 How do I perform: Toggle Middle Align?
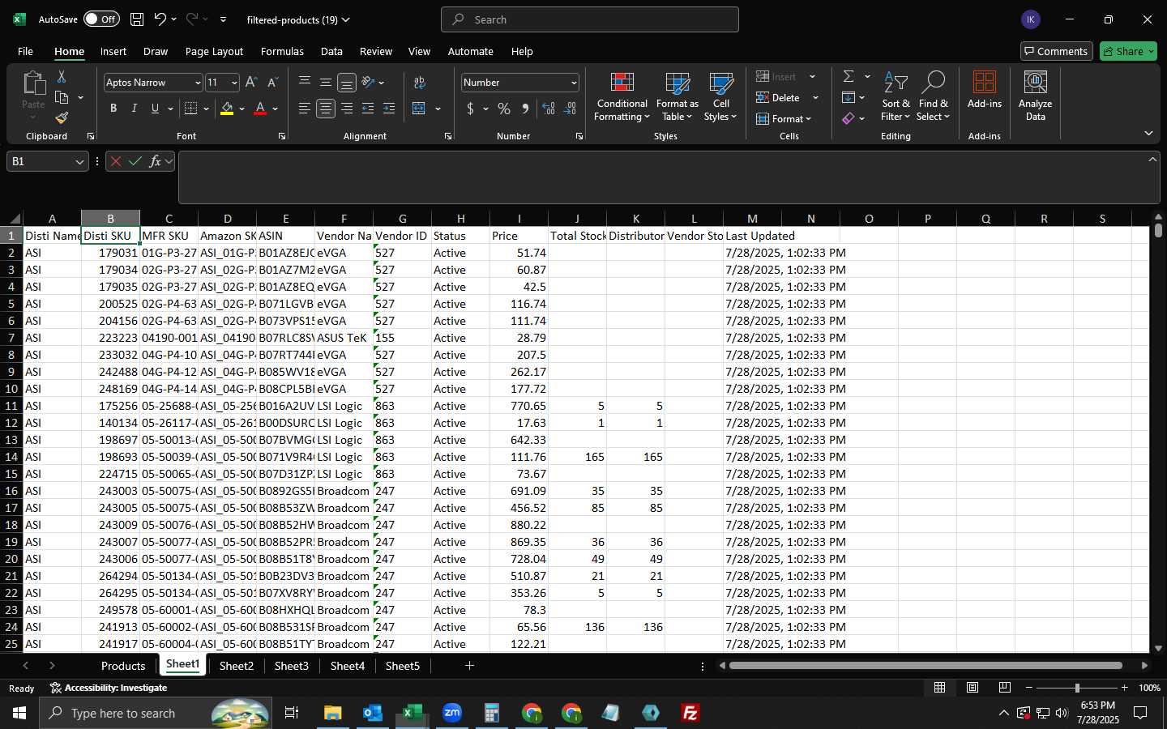(326, 82)
